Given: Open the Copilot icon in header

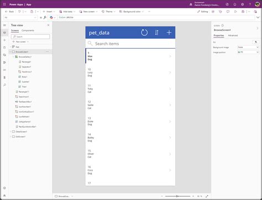Looking at the screenshot, I should coord(227,4).
